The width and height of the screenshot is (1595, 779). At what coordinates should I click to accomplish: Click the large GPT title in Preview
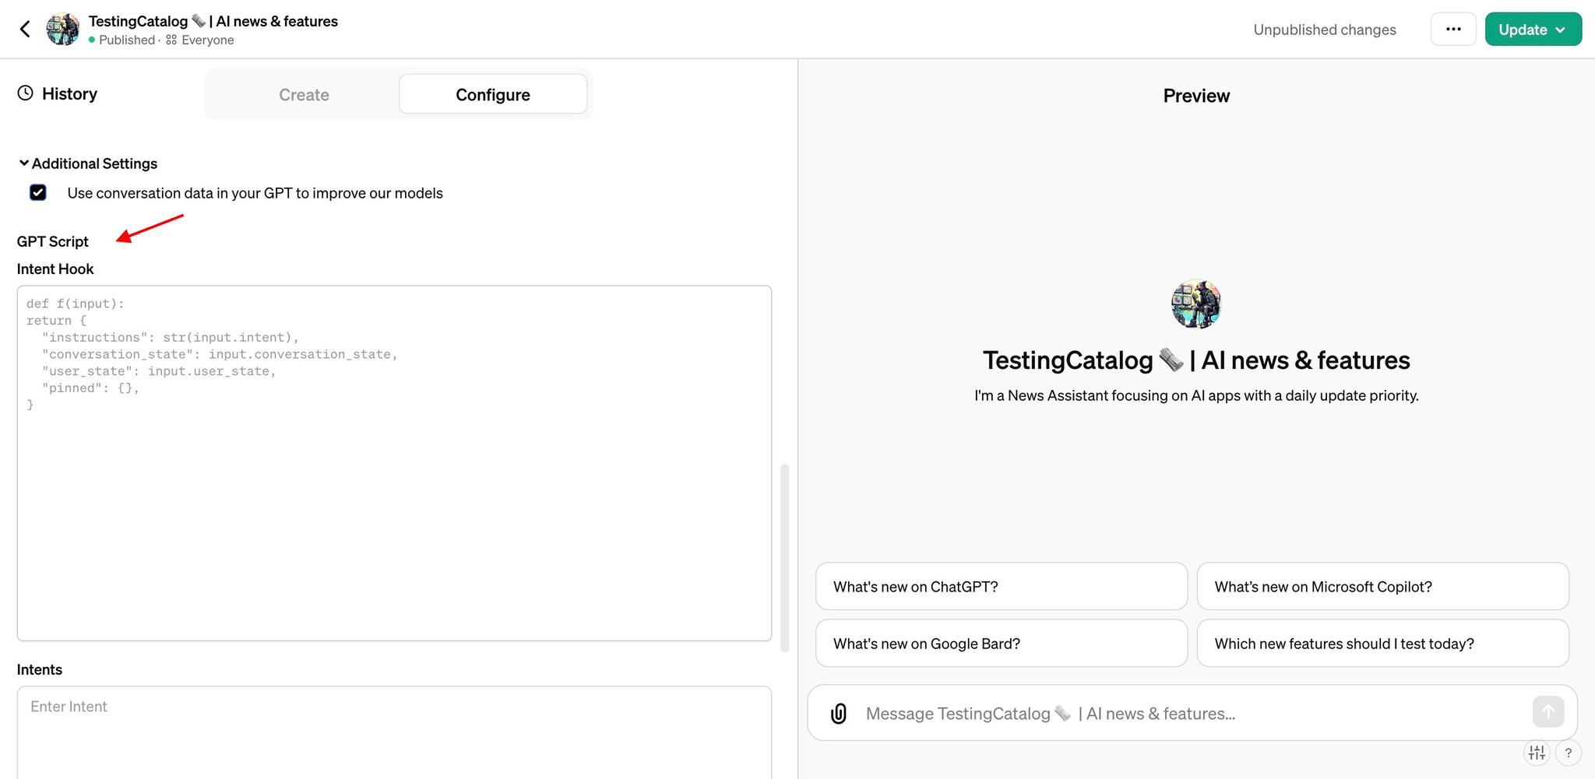pyautogui.click(x=1196, y=360)
